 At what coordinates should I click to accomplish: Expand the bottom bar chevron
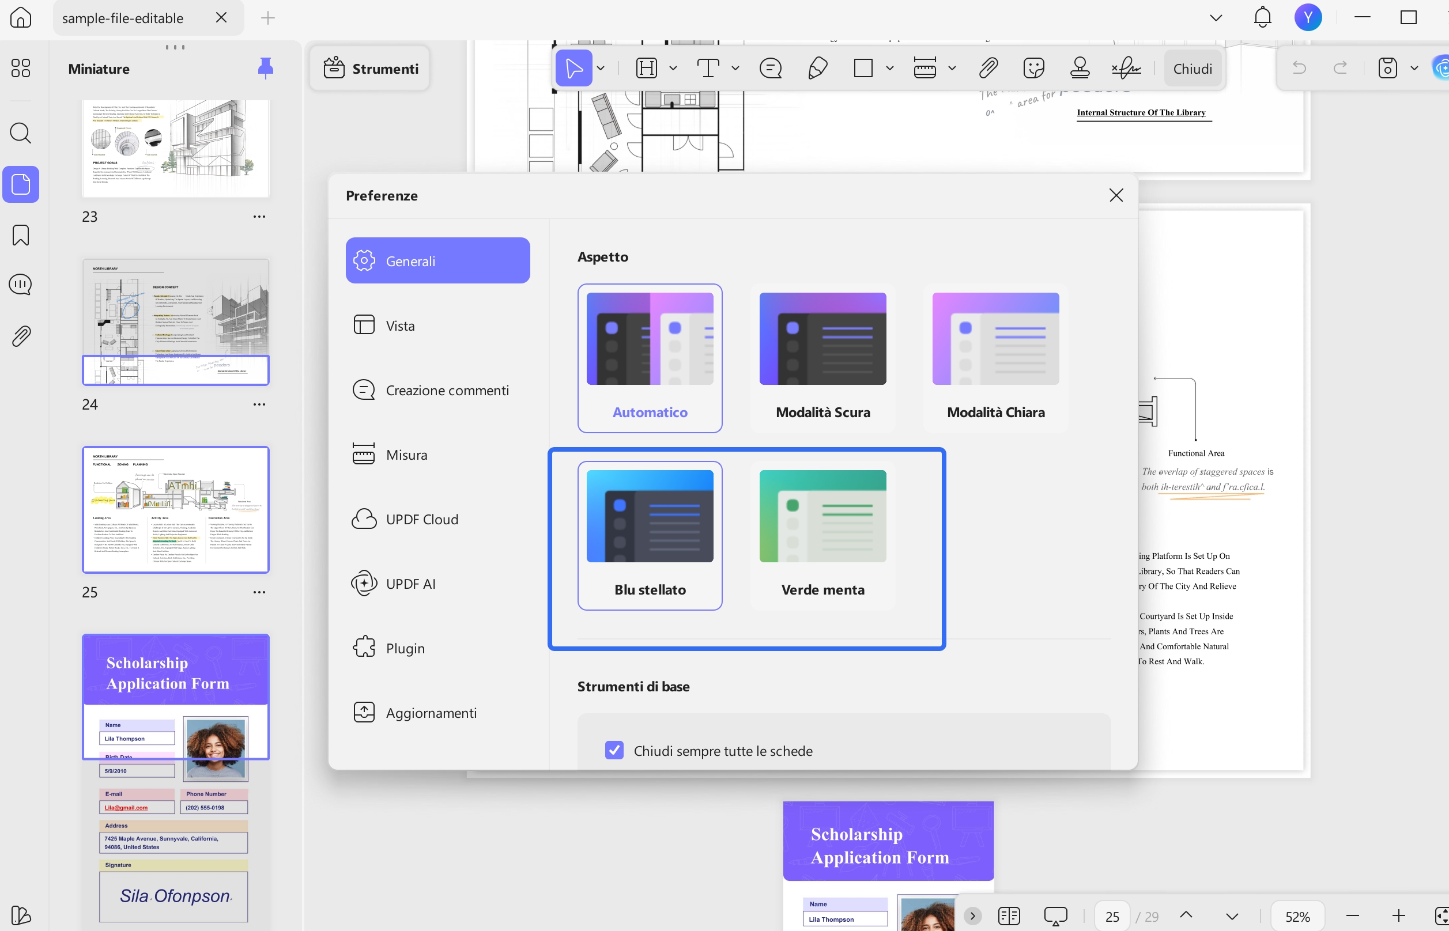[x=972, y=916]
